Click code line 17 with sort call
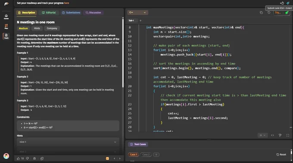Viewport: 293px width, 163px height. coord(197,68)
